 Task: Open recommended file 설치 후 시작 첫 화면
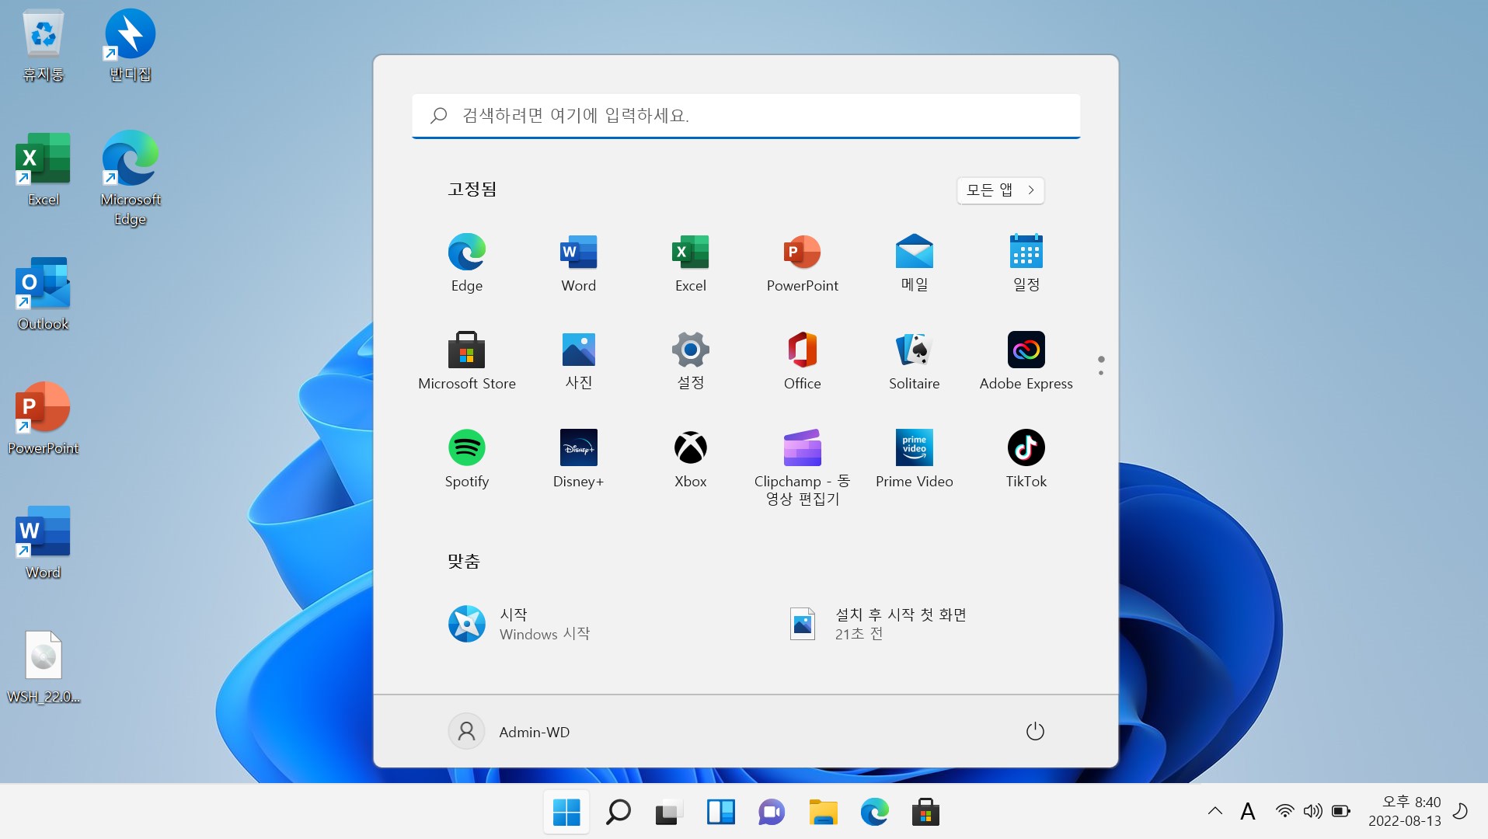click(x=878, y=624)
